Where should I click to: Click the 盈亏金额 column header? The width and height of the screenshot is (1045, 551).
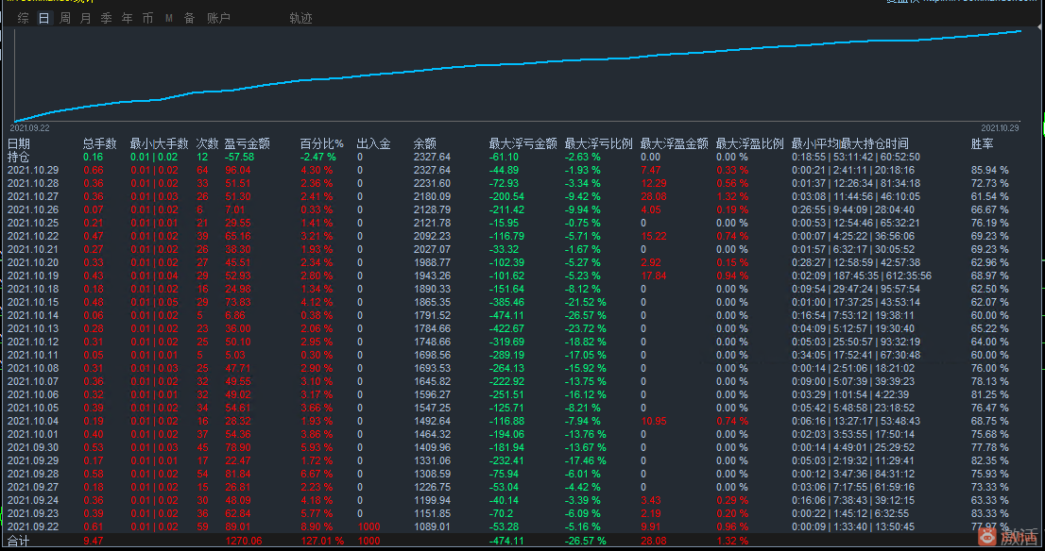[248, 143]
